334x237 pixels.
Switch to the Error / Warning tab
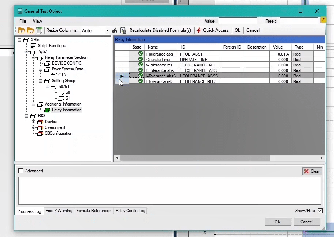coord(59,211)
